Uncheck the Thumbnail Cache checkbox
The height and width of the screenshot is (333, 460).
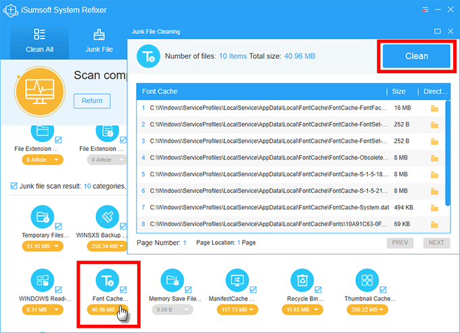tap(383, 290)
